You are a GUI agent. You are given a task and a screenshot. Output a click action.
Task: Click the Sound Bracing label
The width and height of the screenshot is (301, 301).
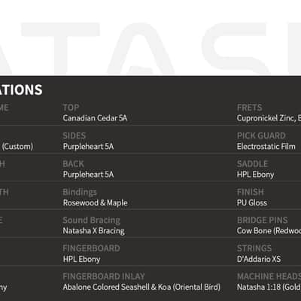92,220
